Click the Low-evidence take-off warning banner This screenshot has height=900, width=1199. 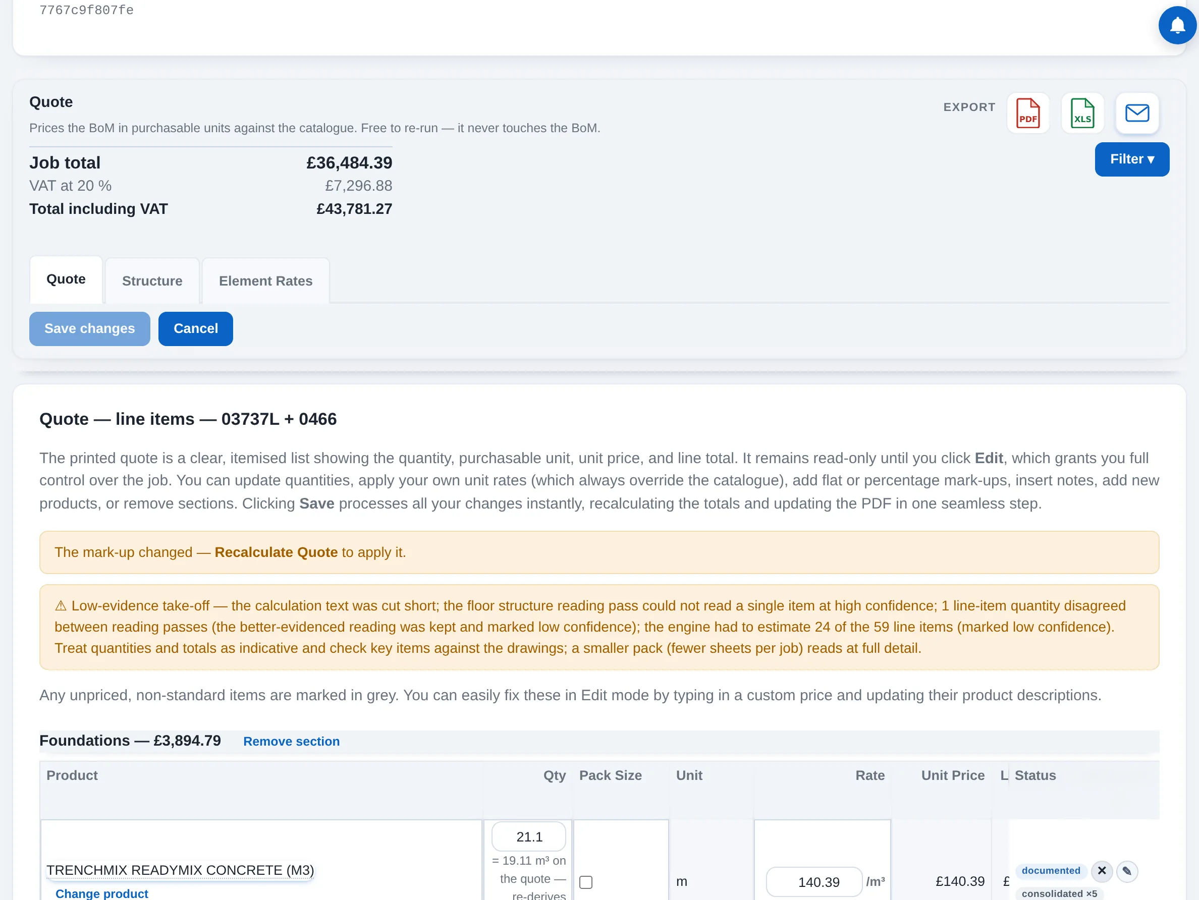599,627
